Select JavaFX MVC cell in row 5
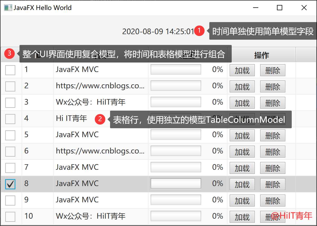317x226 pixels. click(x=77, y=135)
